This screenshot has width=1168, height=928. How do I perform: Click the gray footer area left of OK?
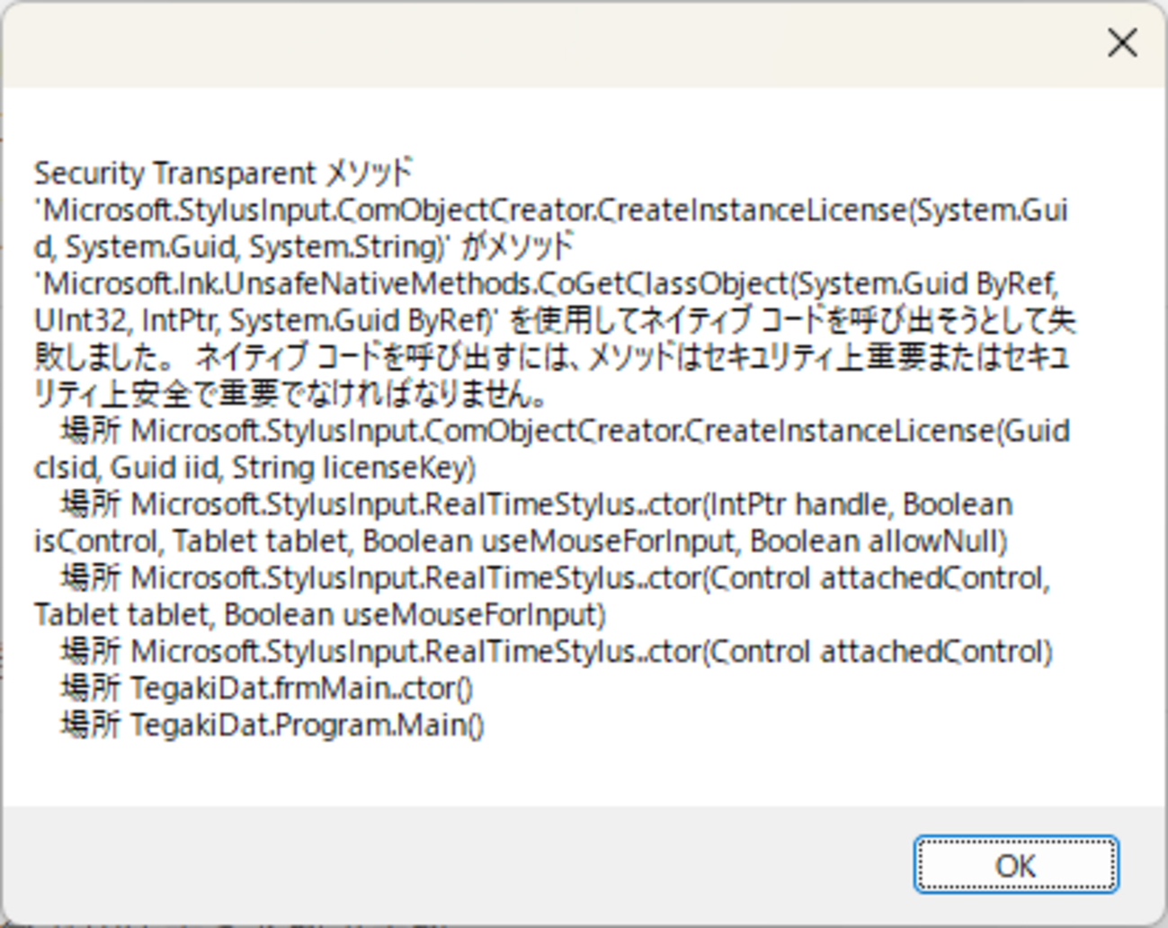point(450,865)
